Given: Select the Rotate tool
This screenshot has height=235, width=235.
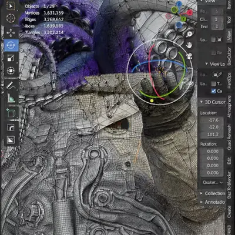Looking at the screenshot, I should tap(11, 45).
